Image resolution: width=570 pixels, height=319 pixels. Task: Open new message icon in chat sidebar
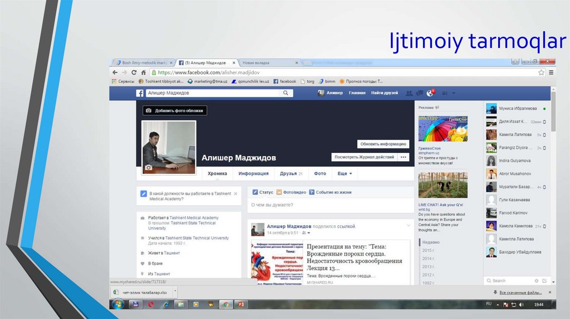[x=544, y=281]
